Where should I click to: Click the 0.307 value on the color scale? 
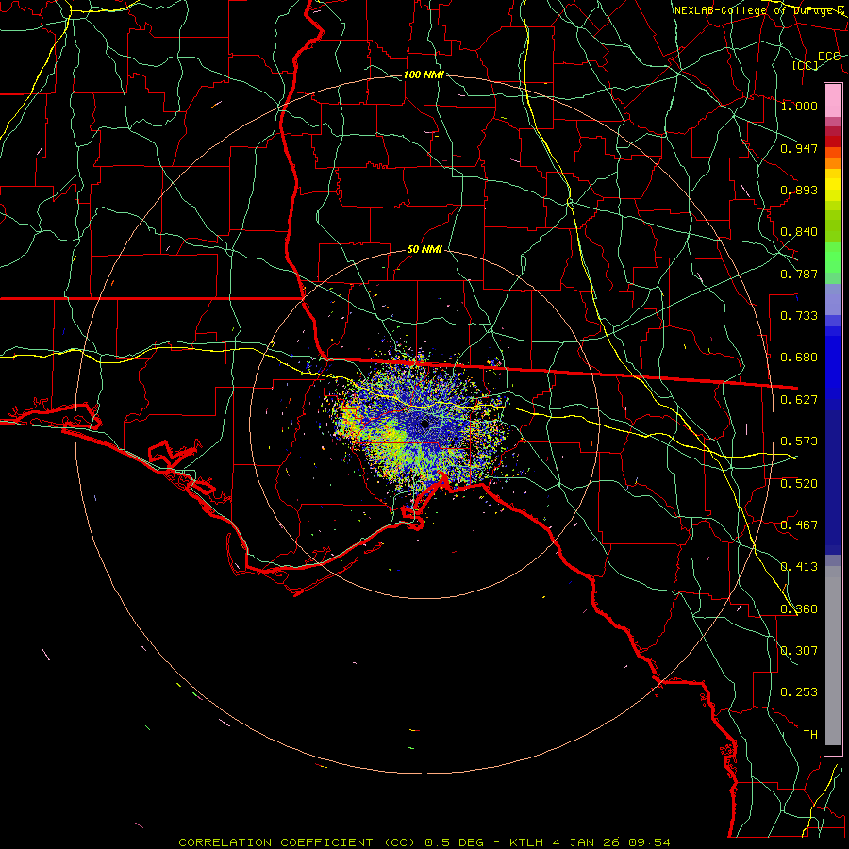point(799,651)
